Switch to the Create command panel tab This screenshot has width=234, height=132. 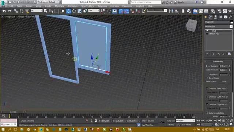pos(205,17)
